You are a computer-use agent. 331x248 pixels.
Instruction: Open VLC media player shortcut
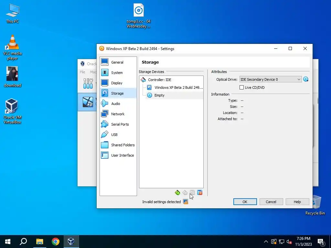(x=13, y=48)
